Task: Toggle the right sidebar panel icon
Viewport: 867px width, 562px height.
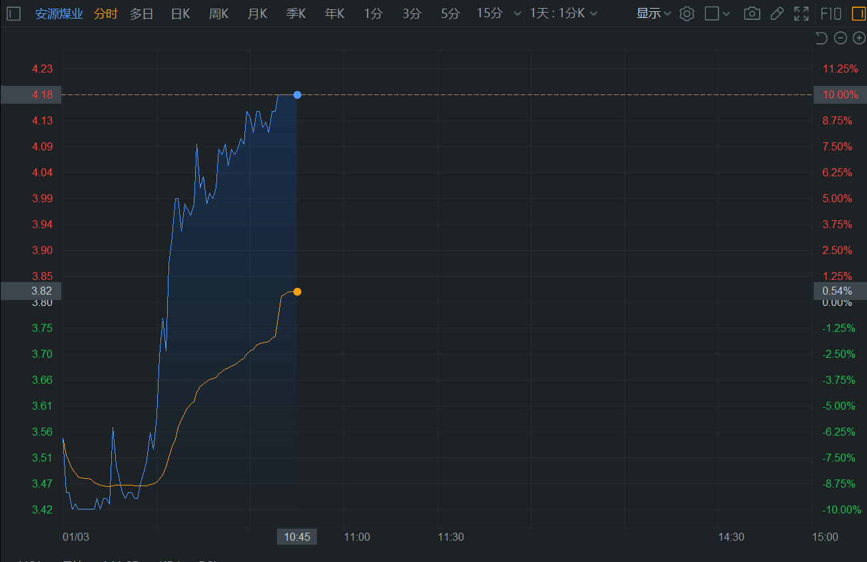Action: coord(858,13)
